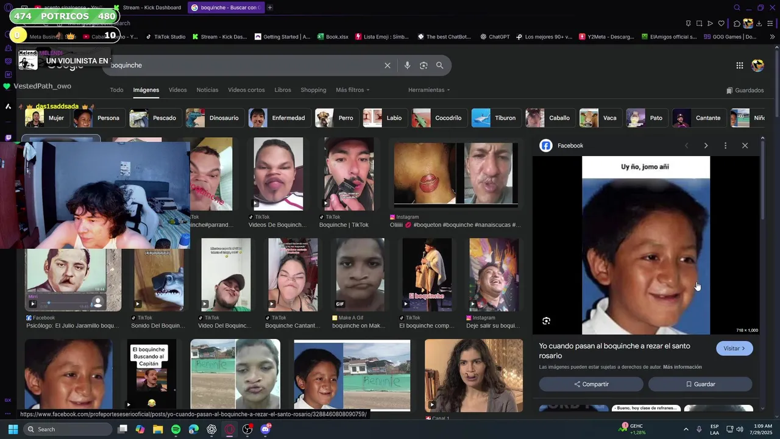Close the Facebook image preview panel

pyautogui.click(x=745, y=146)
